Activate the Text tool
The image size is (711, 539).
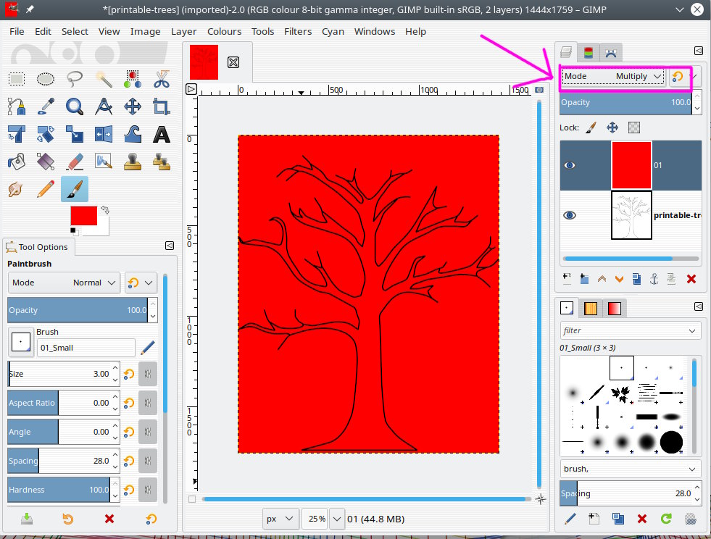[x=161, y=134]
